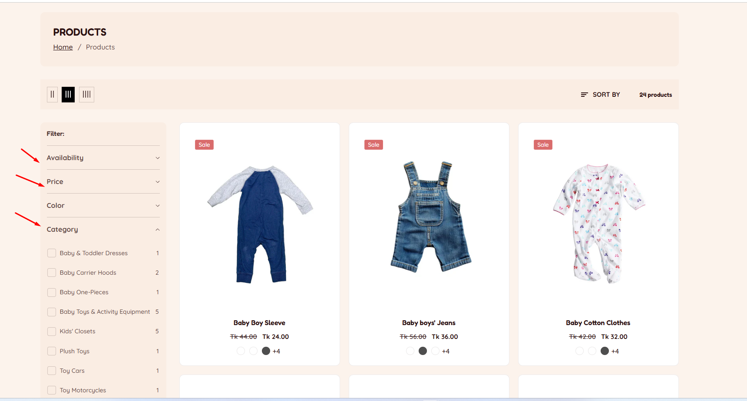
Task: Enable the Kids' Closets category filter
Action: [52, 331]
